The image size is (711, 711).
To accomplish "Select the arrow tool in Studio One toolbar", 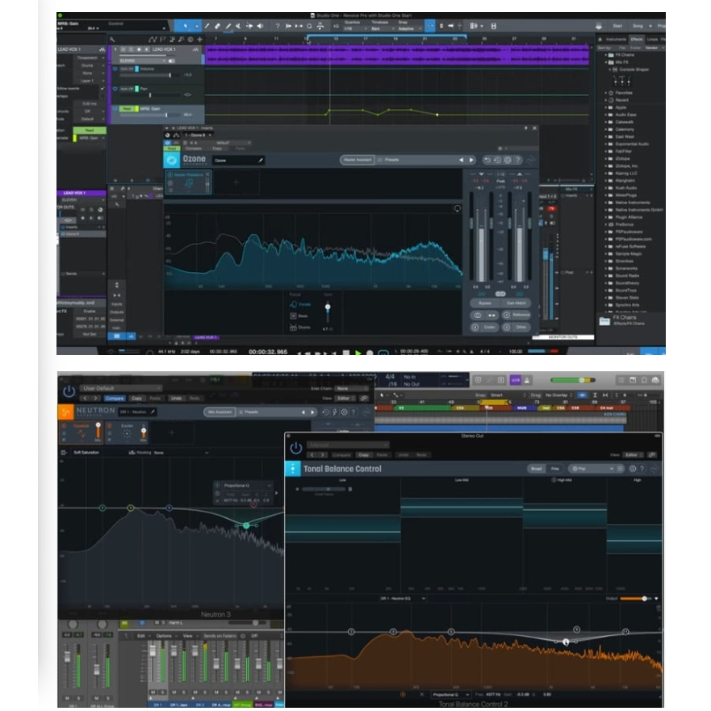I will point(186,27).
